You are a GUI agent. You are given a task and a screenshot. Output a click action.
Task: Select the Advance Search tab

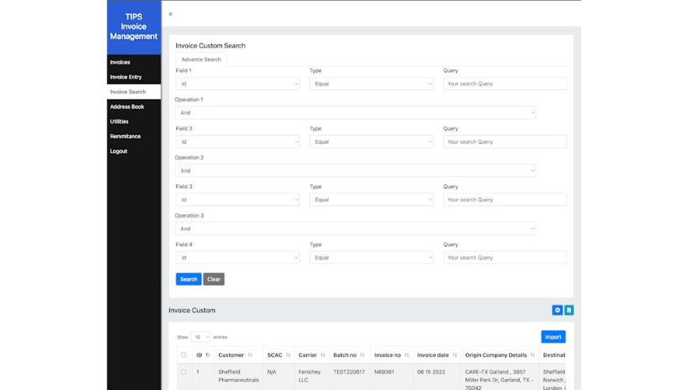tap(202, 59)
